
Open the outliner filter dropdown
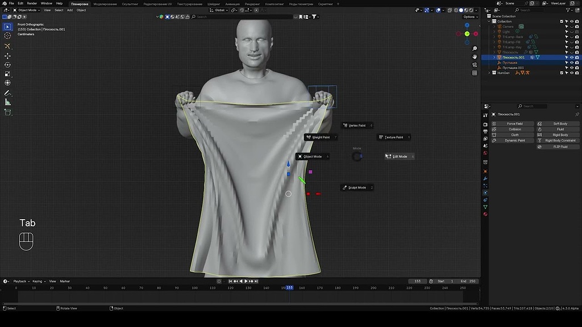pos(569,10)
